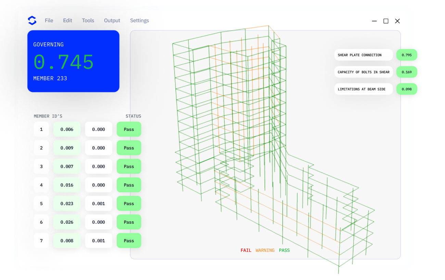This screenshot has width=445, height=280.
Task: Open the Output menu
Action: tap(112, 20)
